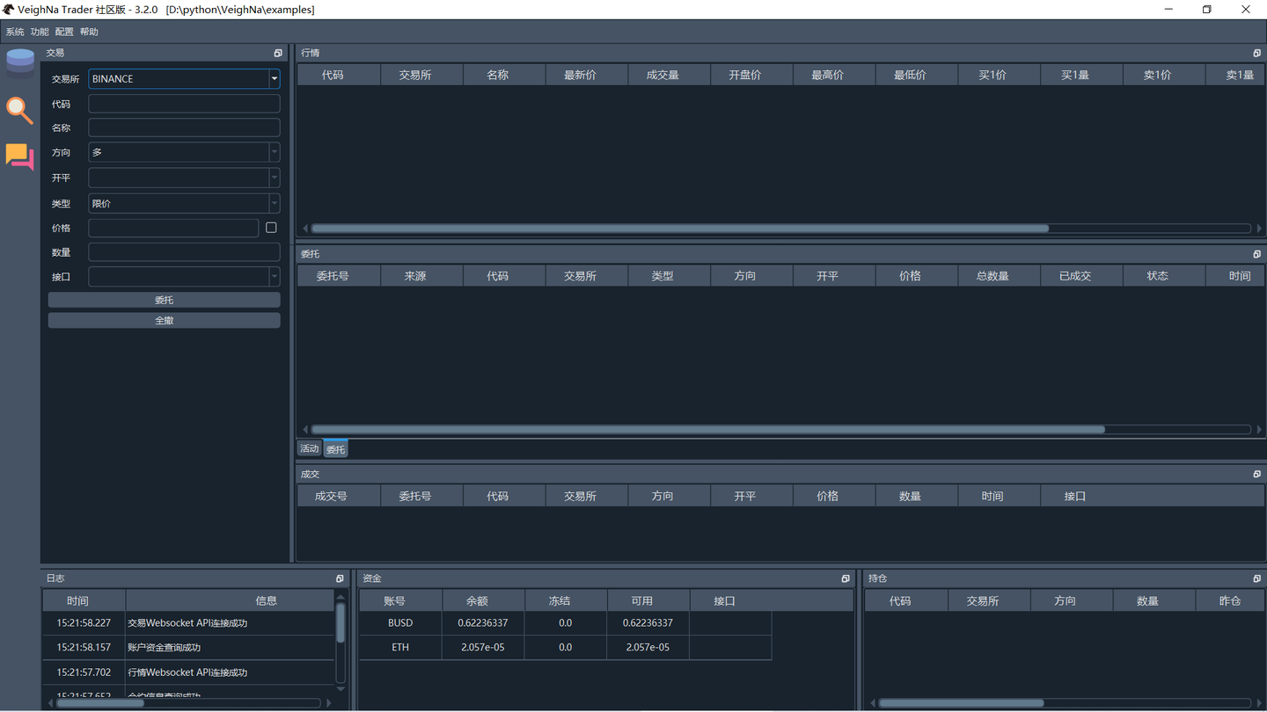Expand the 开平 dropdown
Viewport: 1267px width, 712px height.
click(x=184, y=178)
